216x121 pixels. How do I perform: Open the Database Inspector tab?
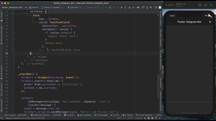tap(40, 115)
